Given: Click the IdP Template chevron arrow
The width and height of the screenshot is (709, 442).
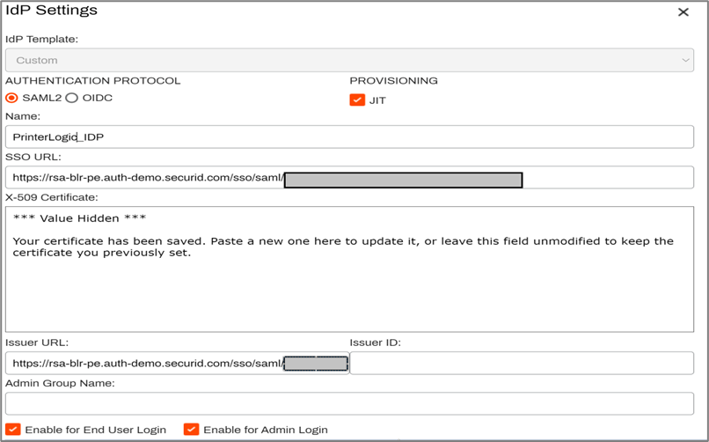Looking at the screenshot, I should tap(685, 60).
